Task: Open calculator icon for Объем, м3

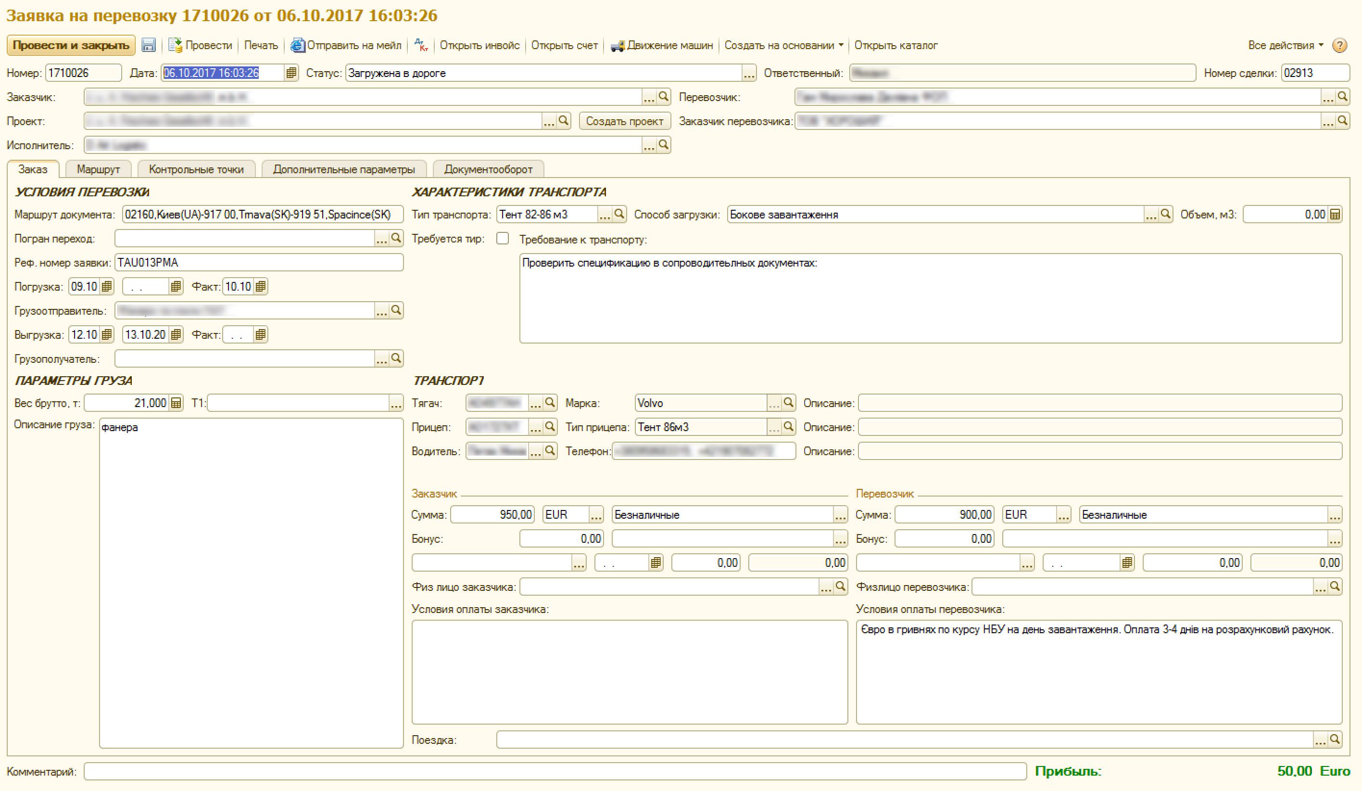Action: pos(1335,215)
